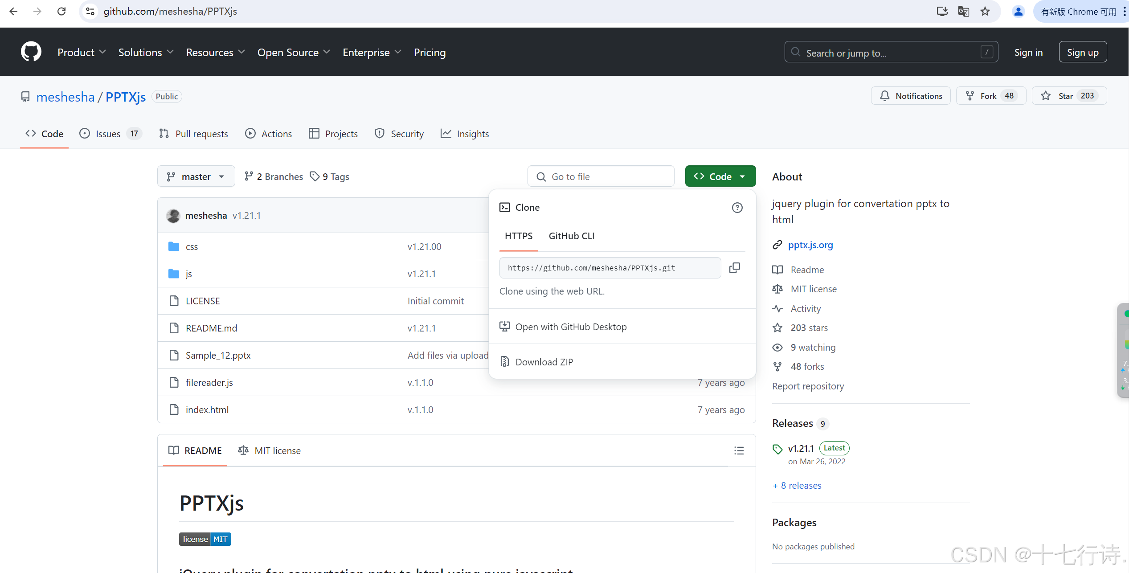Fork the repository
This screenshot has width=1129, height=573.
(x=991, y=95)
